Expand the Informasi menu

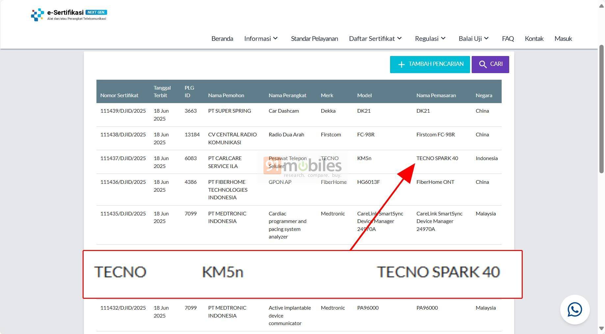(261, 39)
